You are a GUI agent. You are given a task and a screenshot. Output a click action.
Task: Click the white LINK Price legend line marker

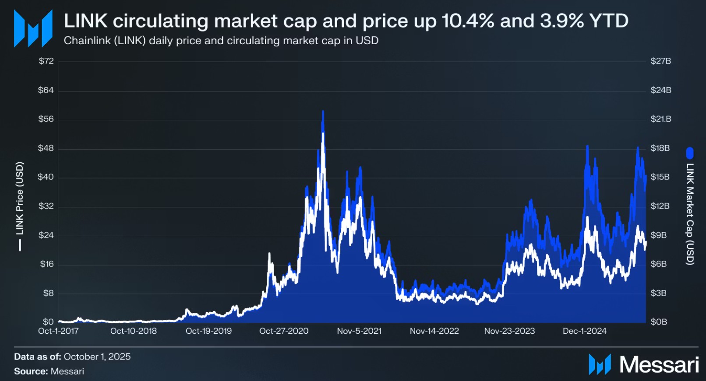pyautogui.click(x=20, y=244)
